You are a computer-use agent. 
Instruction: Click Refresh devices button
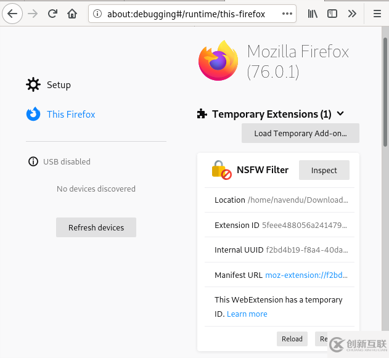coord(96,227)
